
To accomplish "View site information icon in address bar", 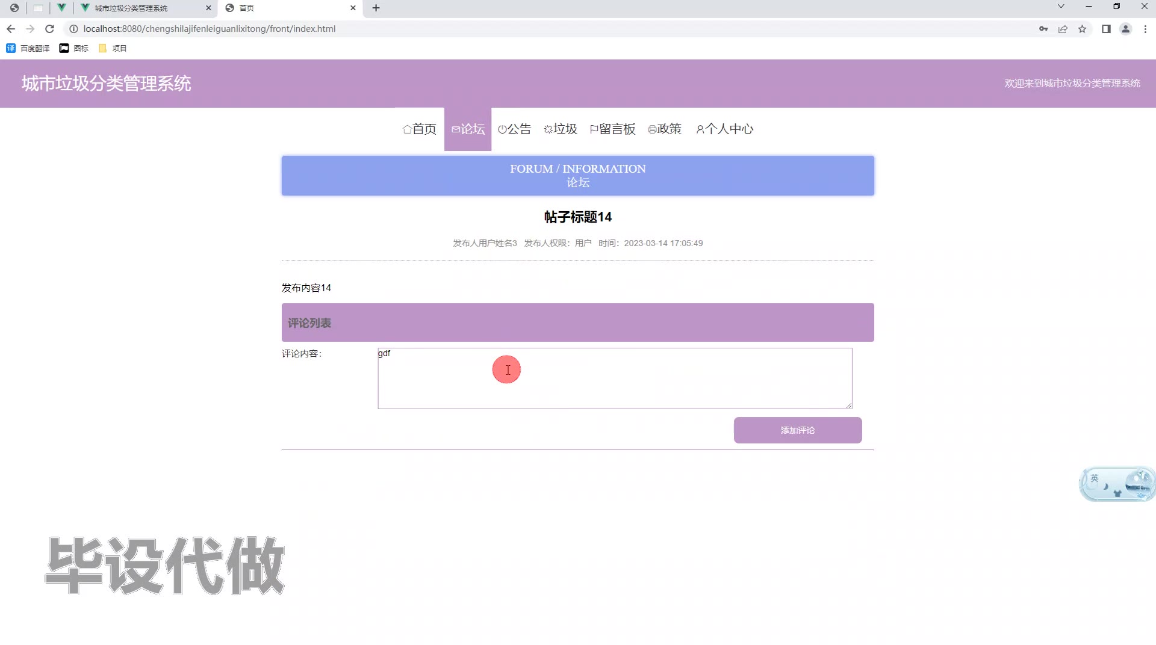I will [73, 29].
